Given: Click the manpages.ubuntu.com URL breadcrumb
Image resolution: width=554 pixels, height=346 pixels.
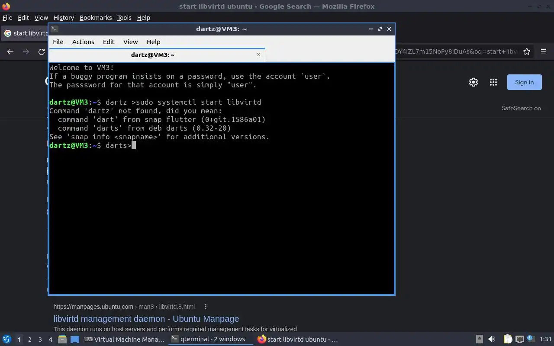Looking at the screenshot, I should tap(124, 307).
